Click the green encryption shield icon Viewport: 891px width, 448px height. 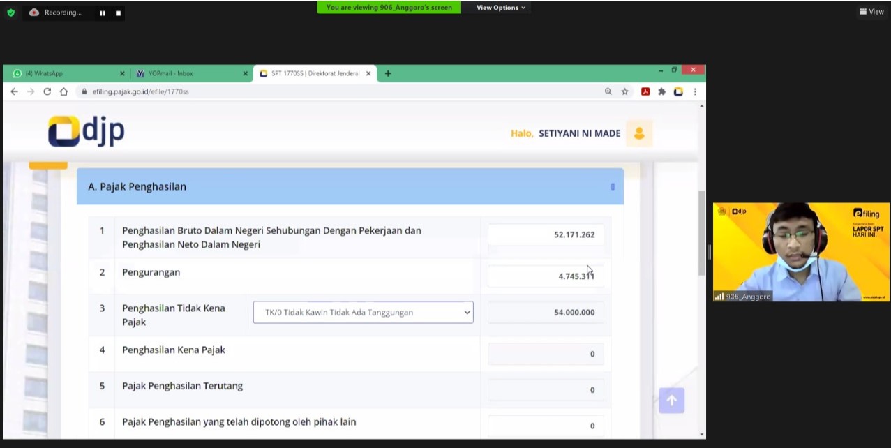pyautogui.click(x=10, y=13)
